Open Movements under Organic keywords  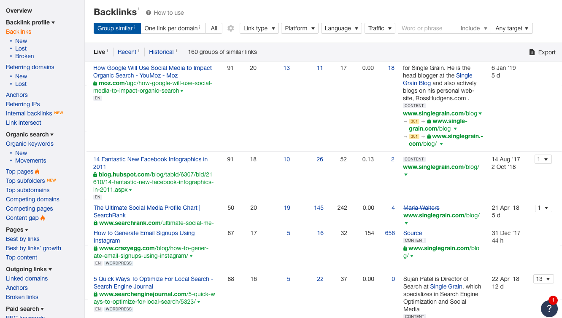click(31, 160)
